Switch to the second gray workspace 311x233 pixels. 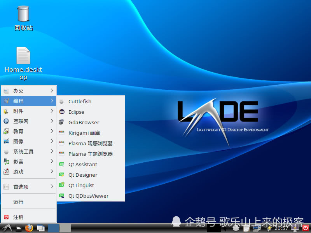pyautogui.click(x=65, y=228)
